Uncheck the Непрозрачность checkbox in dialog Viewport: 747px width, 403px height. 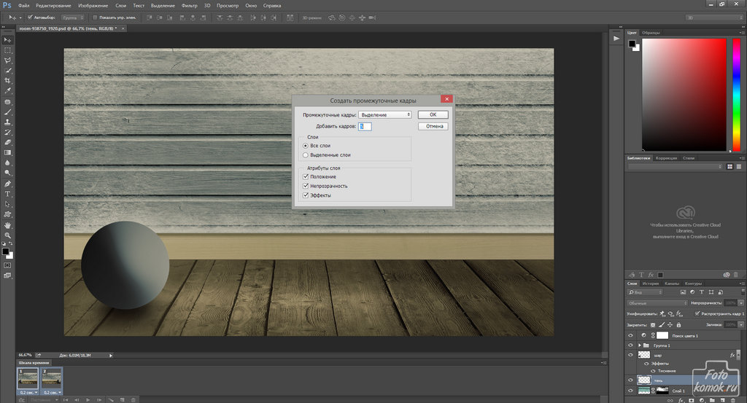(306, 186)
